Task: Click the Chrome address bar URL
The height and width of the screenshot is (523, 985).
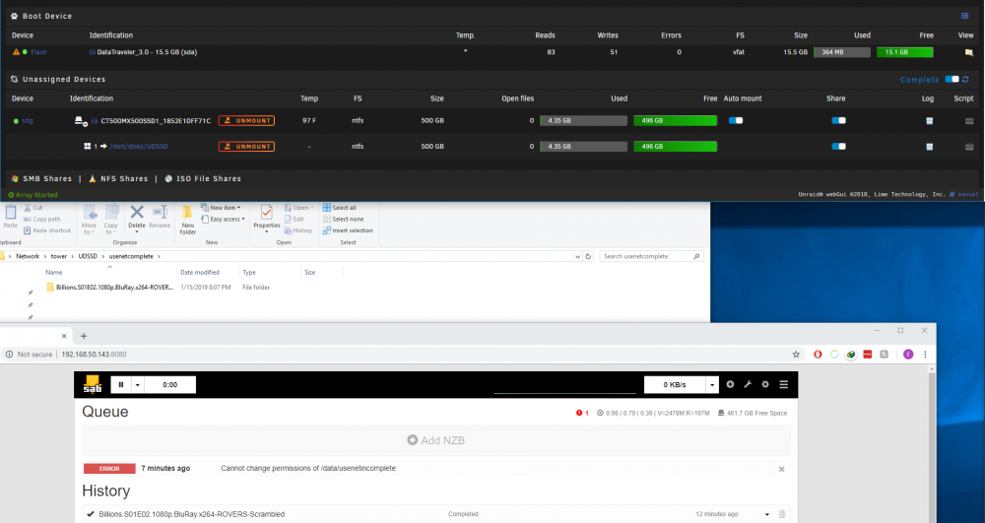Action: click(94, 355)
